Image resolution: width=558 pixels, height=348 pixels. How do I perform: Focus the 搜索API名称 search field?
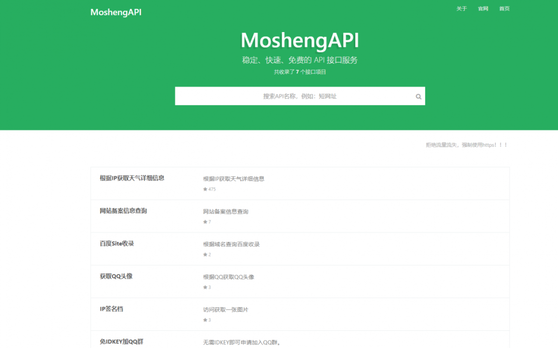click(x=300, y=96)
